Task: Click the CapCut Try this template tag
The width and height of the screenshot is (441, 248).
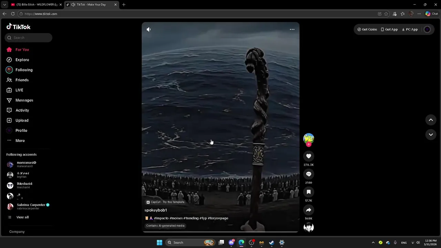Action: click(x=165, y=202)
